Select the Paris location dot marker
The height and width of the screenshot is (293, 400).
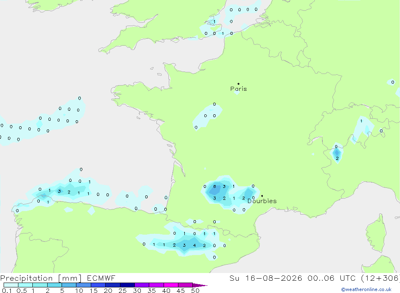(x=238, y=84)
